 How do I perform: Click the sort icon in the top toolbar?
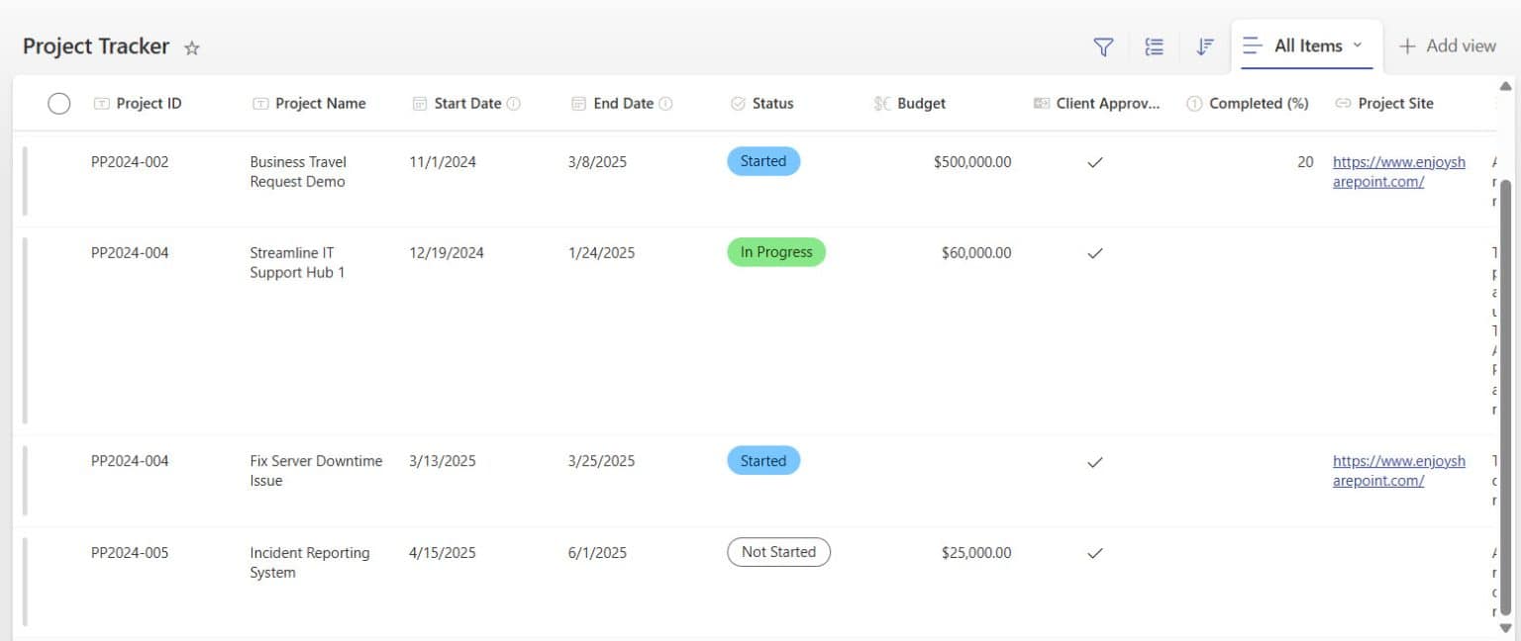click(1204, 46)
